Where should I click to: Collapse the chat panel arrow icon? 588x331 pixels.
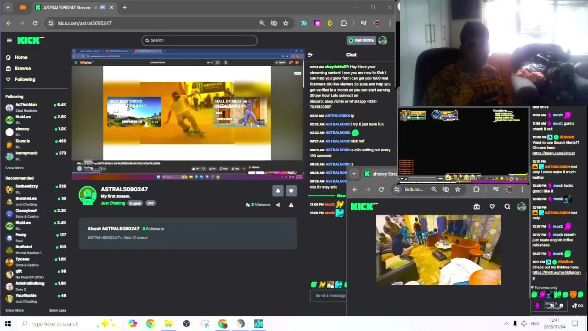click(310, 55)
